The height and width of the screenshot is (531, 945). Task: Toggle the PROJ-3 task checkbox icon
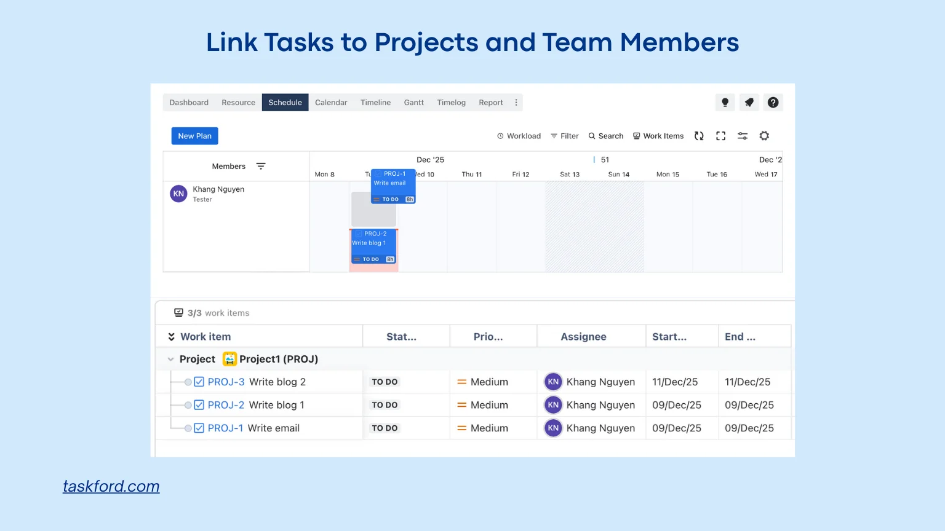click(x=199, y=382)
